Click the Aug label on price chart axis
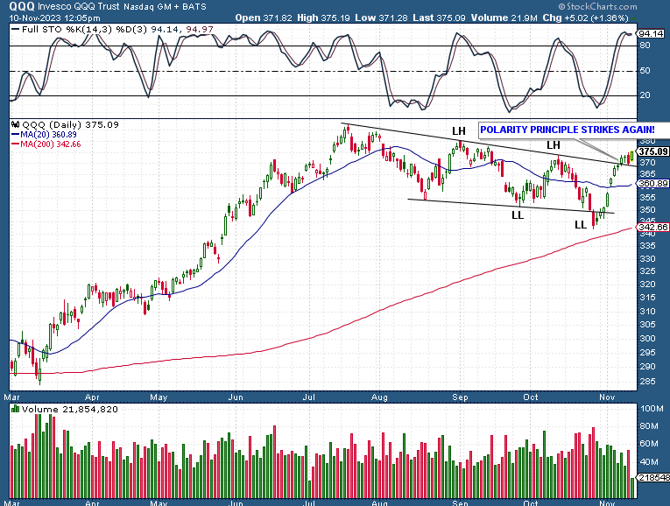Image resolution: width=670 pixels, height=506 pixels. point(379,397)
